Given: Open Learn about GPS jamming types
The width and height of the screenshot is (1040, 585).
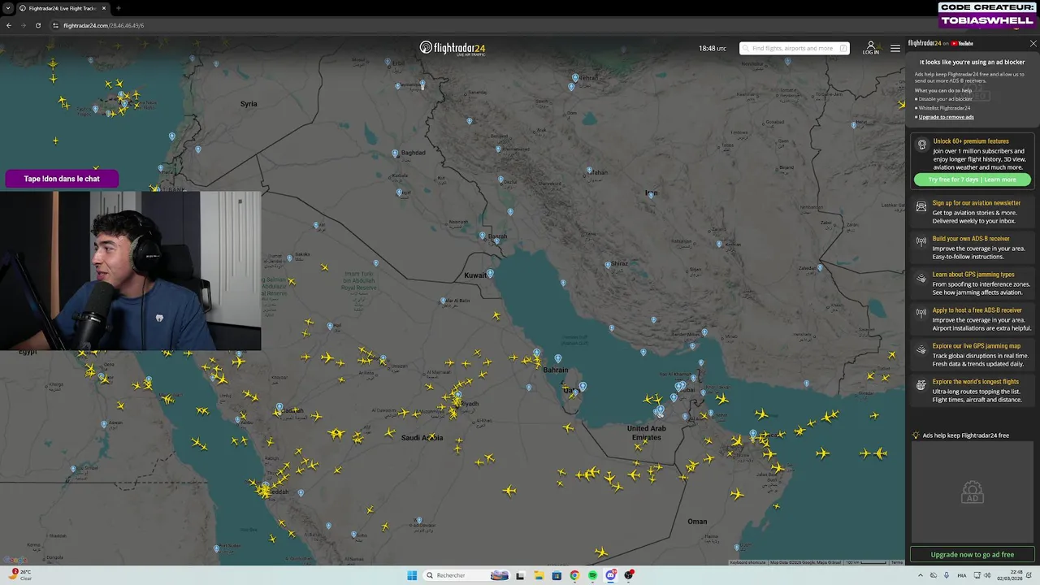Looking at the screenshot, I should 973,275.
